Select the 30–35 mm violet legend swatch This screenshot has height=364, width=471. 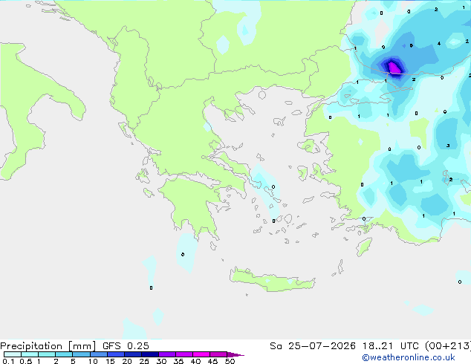point(167,354)
